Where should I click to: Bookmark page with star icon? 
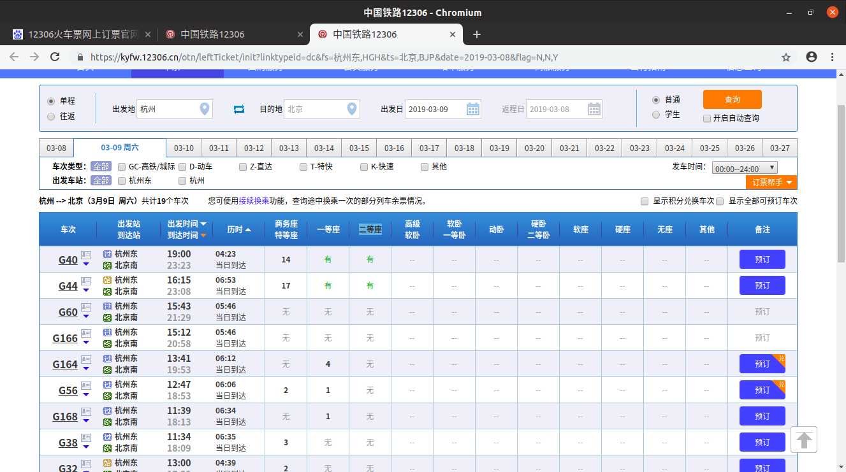[786, 57]
